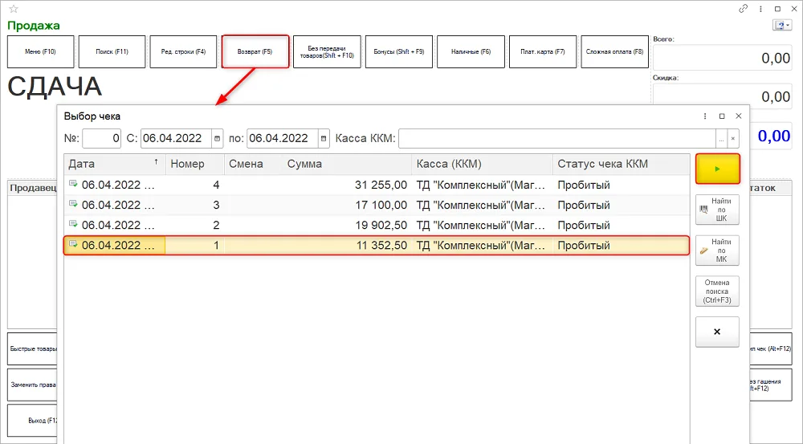Confirm selection with yellow arrow button
Viewport: 803px width, 444px height.
717,169
